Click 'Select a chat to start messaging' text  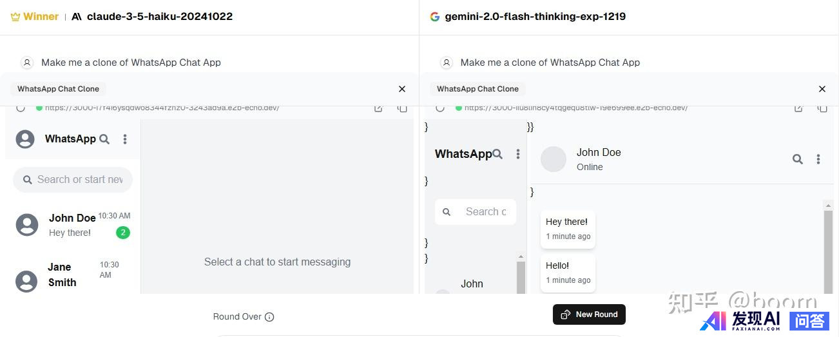click(277, 262)
